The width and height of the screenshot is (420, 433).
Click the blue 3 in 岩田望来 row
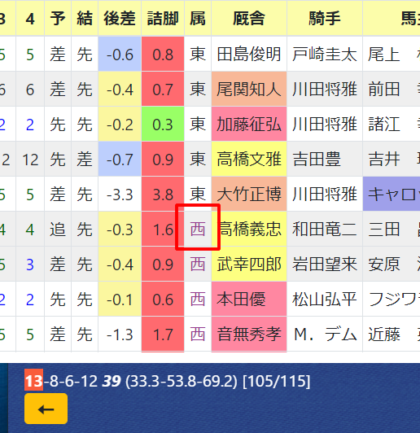pos(30,265)
